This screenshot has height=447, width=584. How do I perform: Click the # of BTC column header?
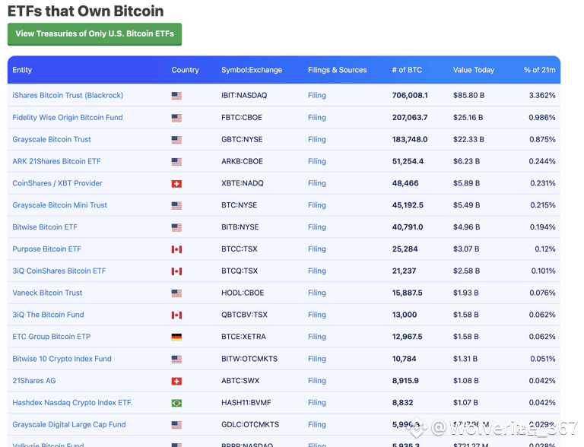(x=407, y=70)
